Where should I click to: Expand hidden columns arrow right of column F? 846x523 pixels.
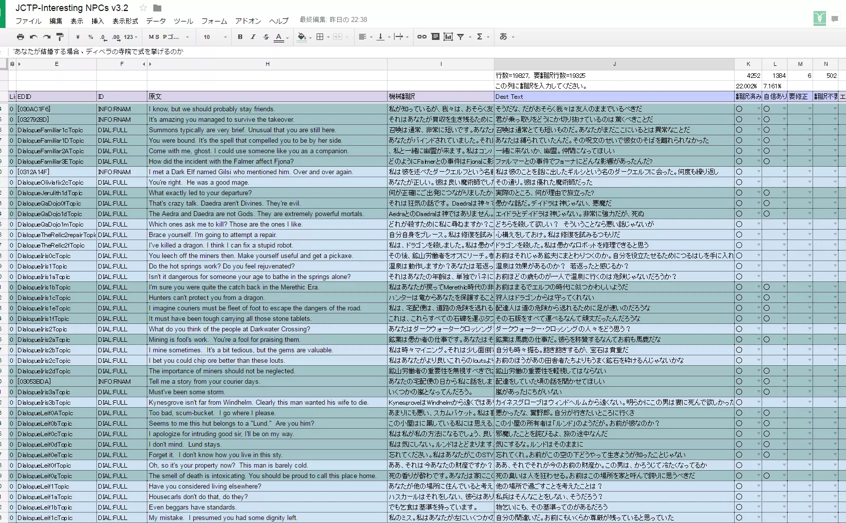pyautogui.click(x=144, y=64)
